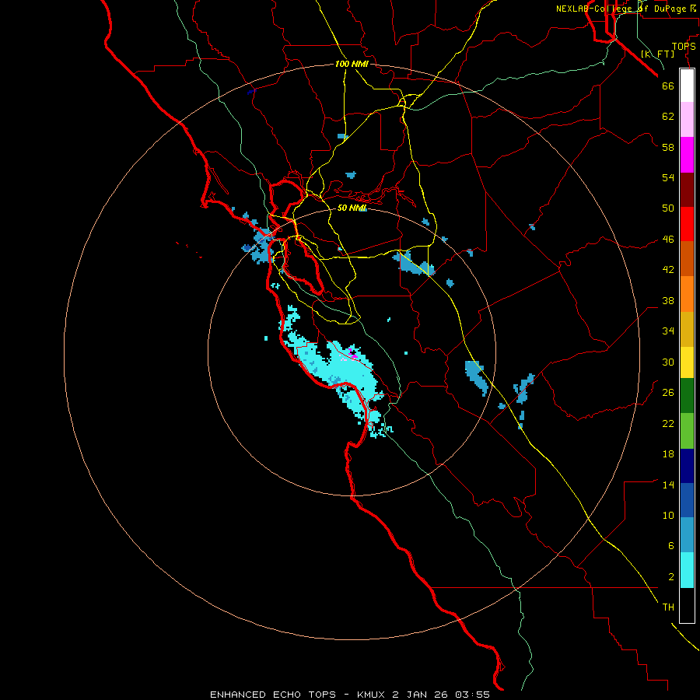Click the 2 JAN 26 date in caption
This screenshot has width=700, height=700.
point(421,695)
